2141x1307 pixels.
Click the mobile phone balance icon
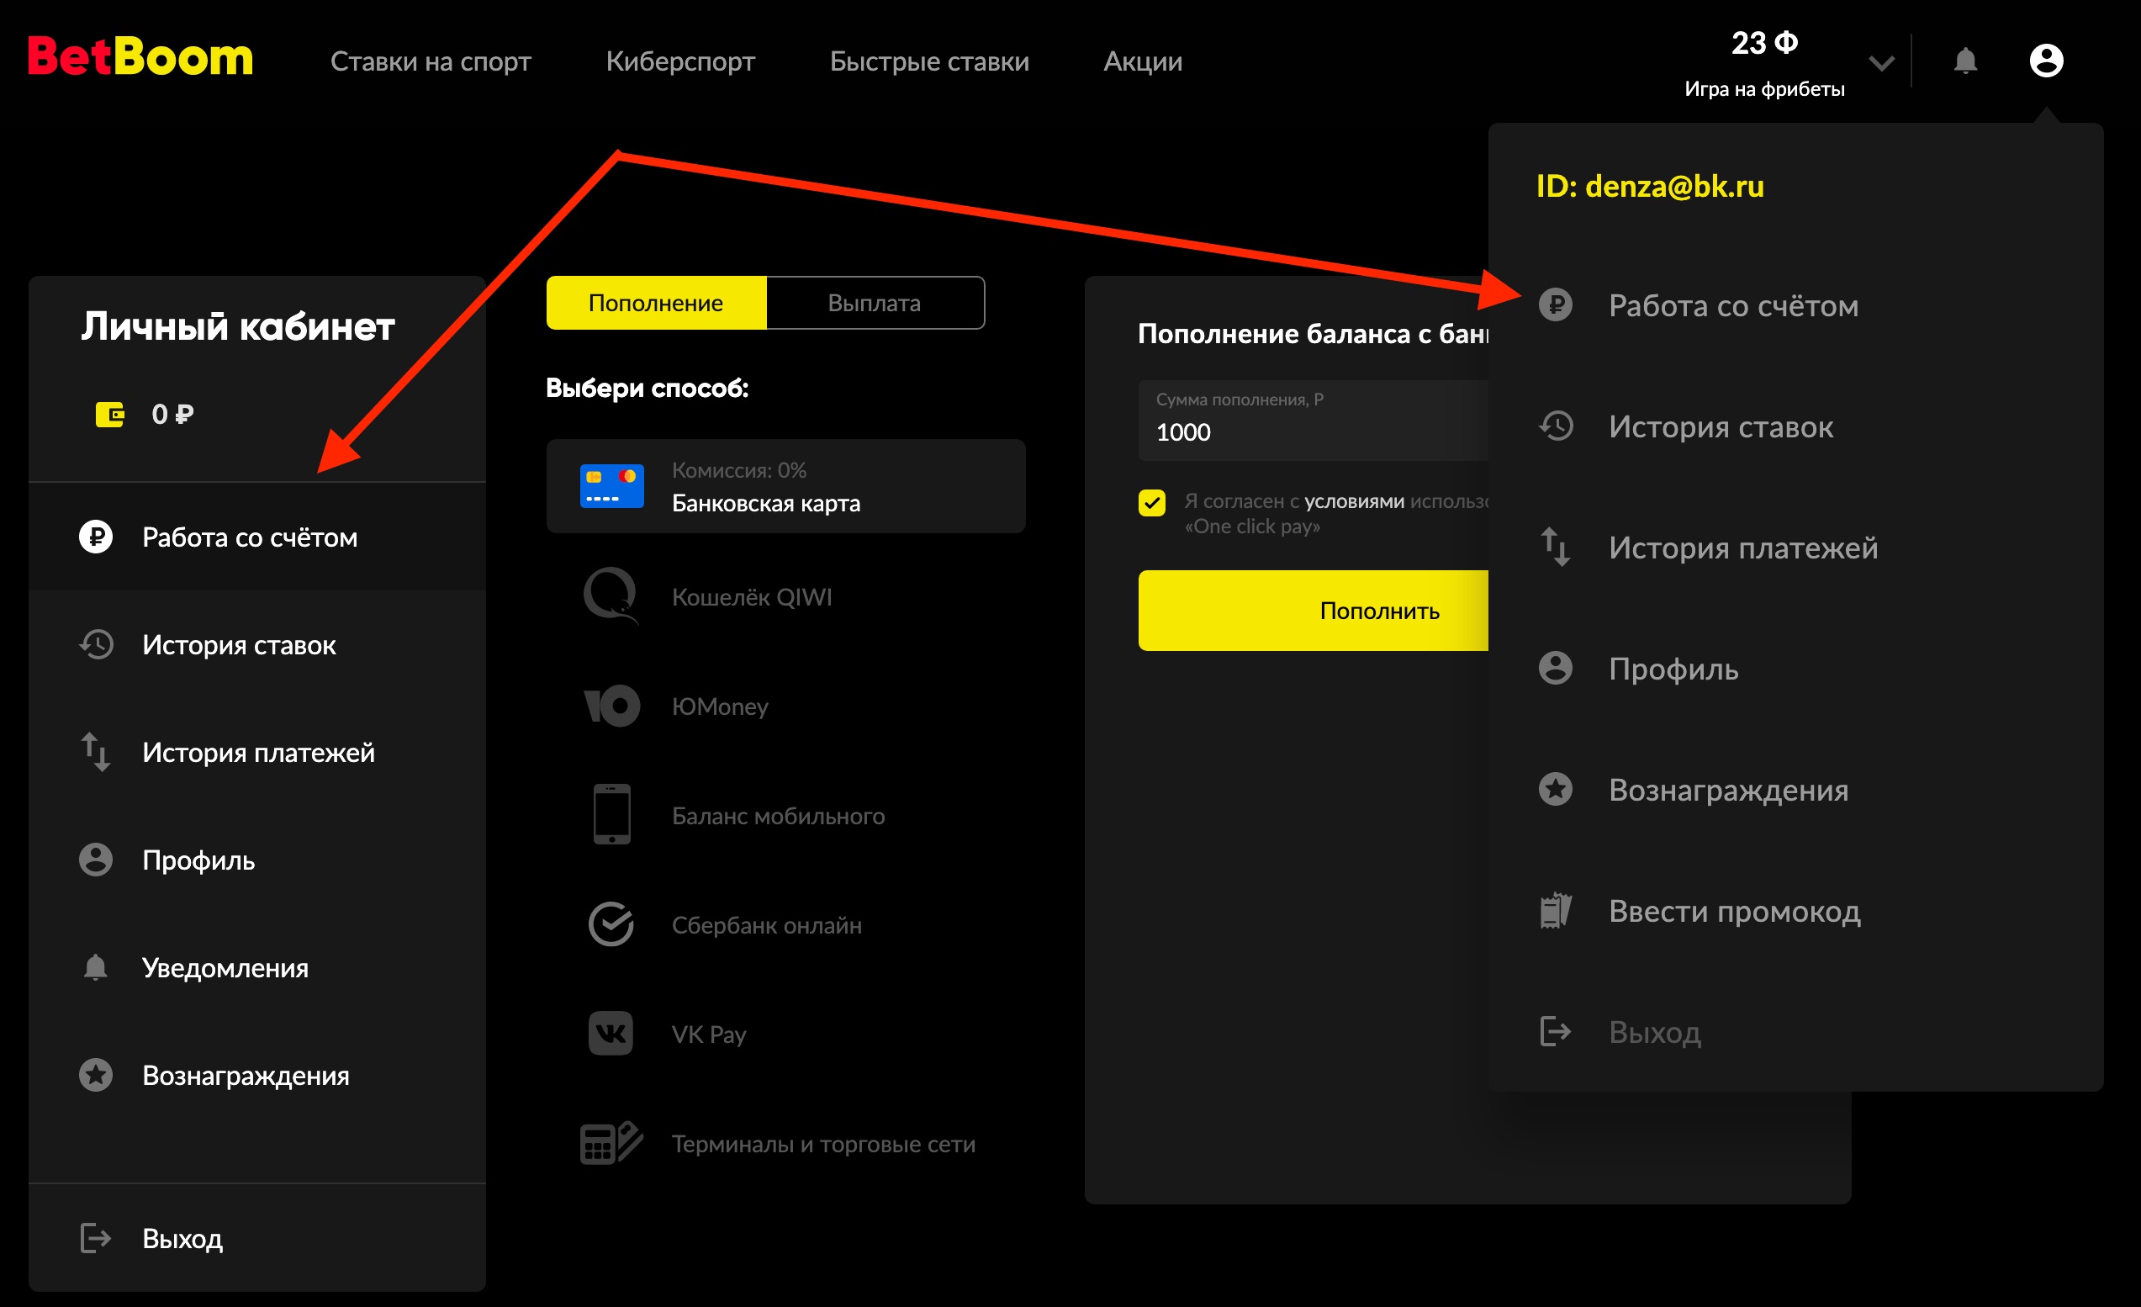tap(611, 814)
